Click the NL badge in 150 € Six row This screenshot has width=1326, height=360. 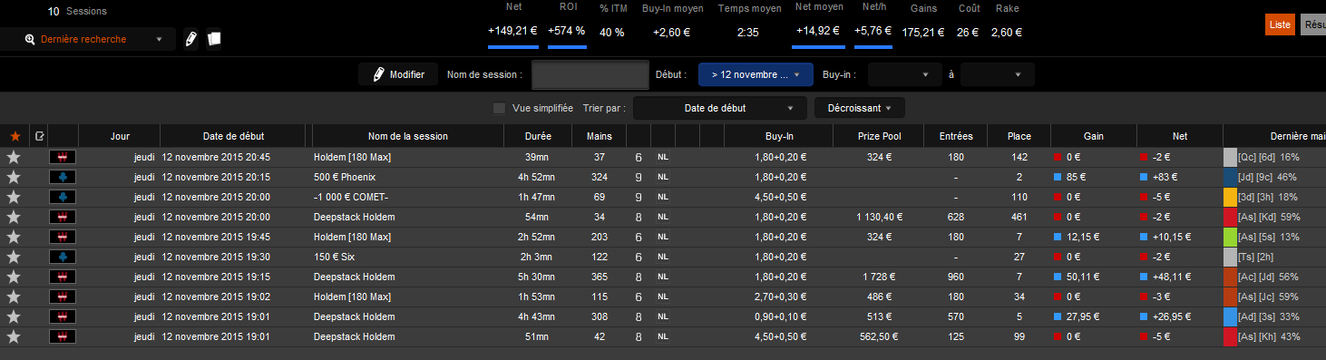pyautogui.click(x=663, y=257)
